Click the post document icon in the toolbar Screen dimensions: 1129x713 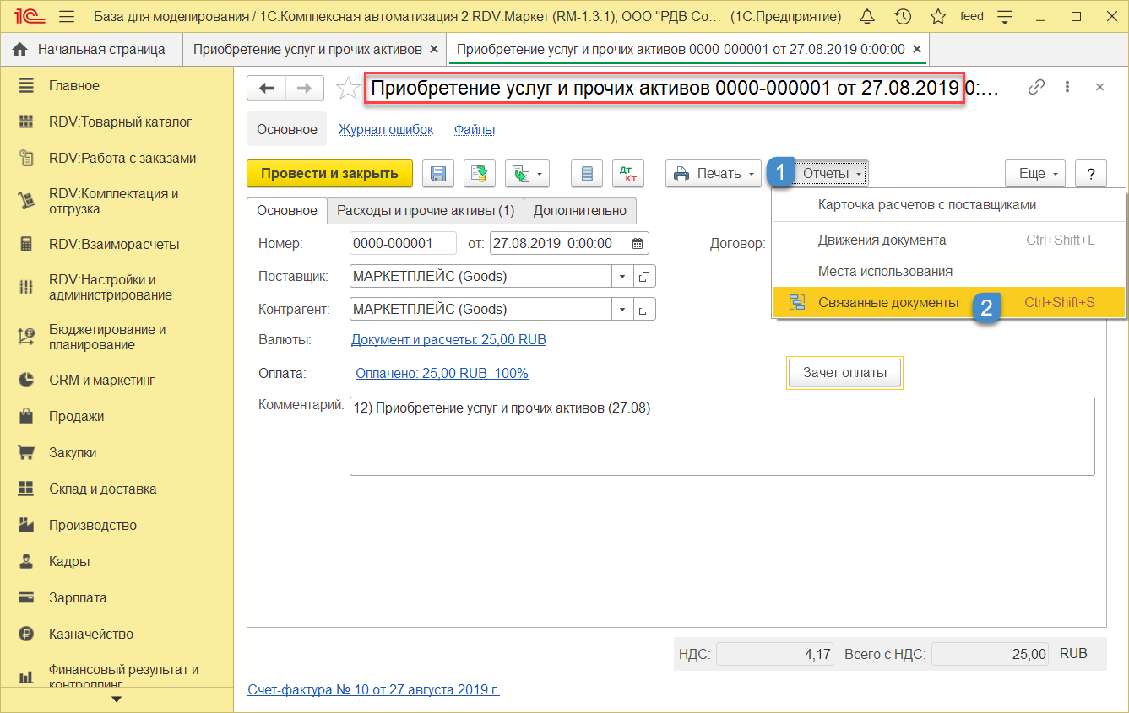(x=480, y=174)
